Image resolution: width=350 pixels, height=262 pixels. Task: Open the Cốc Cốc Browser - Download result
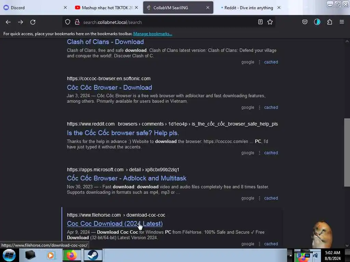point(109,88)
